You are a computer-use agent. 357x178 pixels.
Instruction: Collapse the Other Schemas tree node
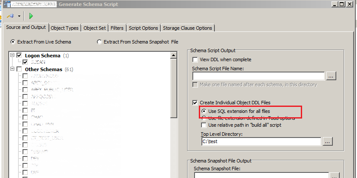coord(12,69)
